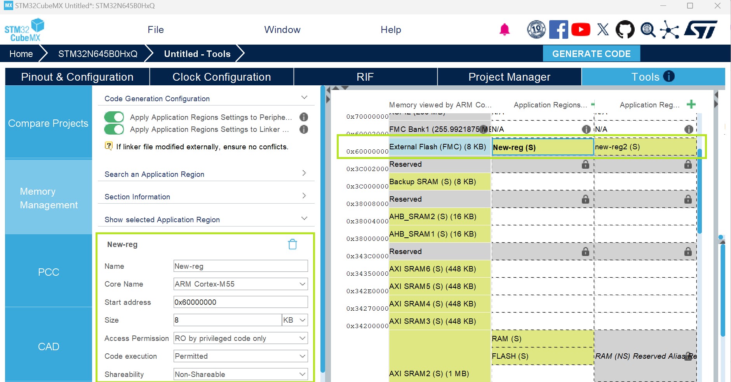Delete the New-reg region with trash icon
The image size is (731, 382).
tap(292, 244)
